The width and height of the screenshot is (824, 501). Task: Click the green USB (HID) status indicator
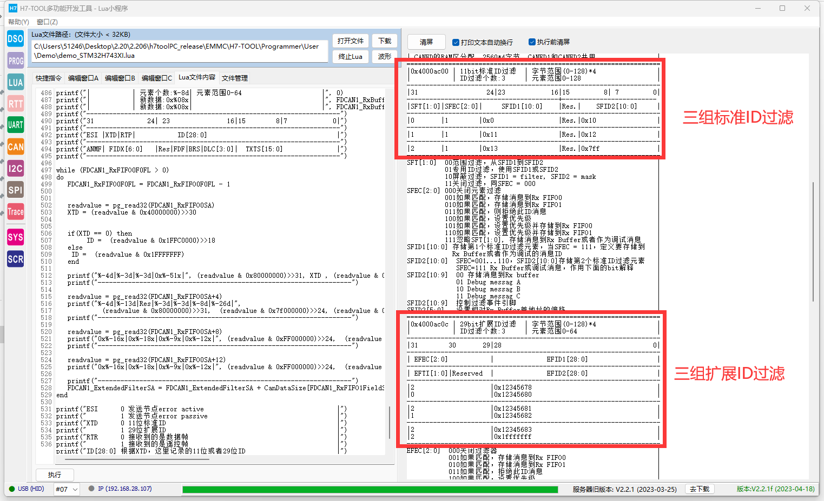tap(12, 489)
